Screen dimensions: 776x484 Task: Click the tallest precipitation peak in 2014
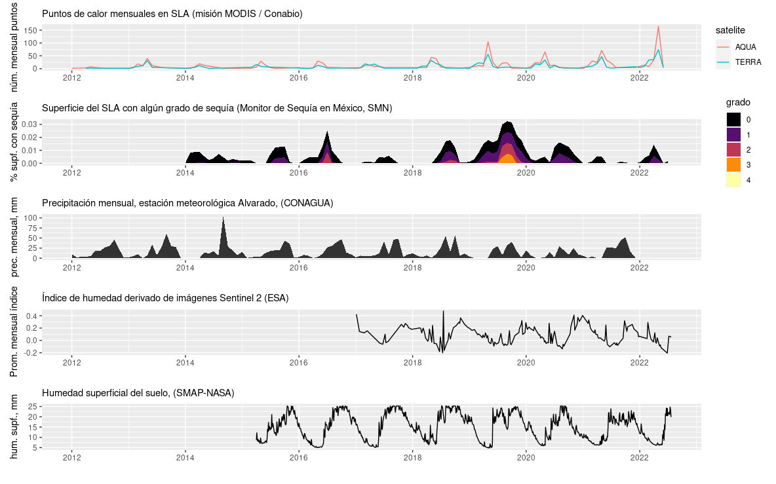pos(223,219)
